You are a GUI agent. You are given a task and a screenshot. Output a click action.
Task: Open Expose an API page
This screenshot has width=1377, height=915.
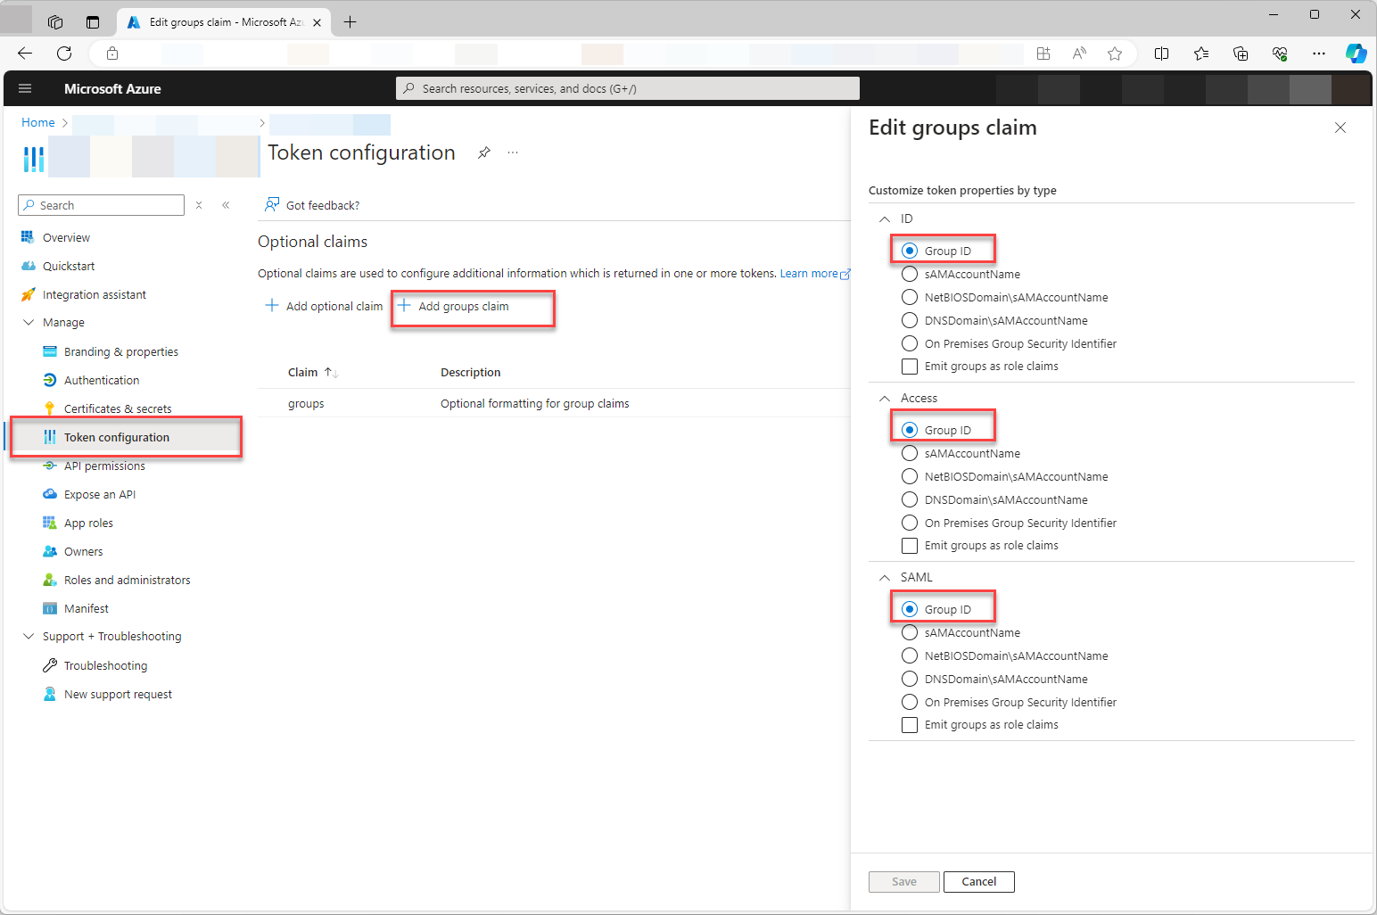click(x=100, y=494)
